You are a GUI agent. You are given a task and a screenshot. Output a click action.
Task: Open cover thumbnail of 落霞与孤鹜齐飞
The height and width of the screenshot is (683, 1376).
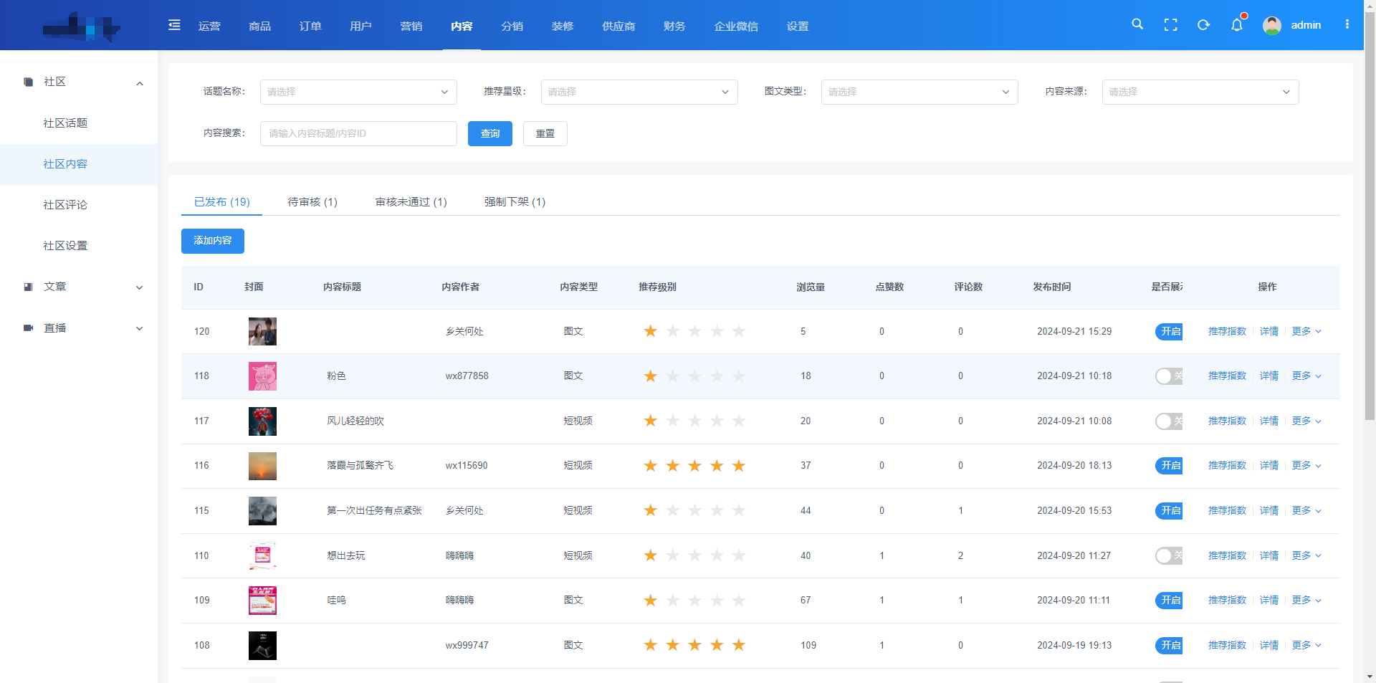[262, 466]
